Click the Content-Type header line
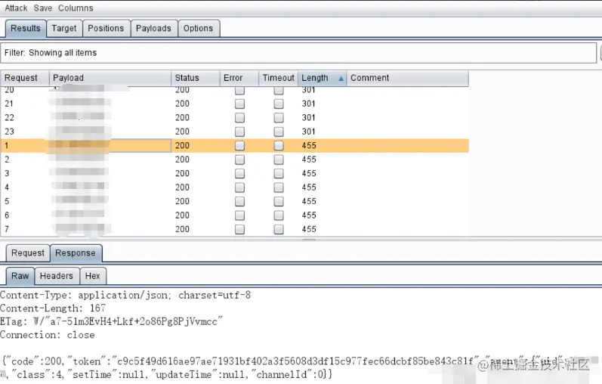 point(125,296)
